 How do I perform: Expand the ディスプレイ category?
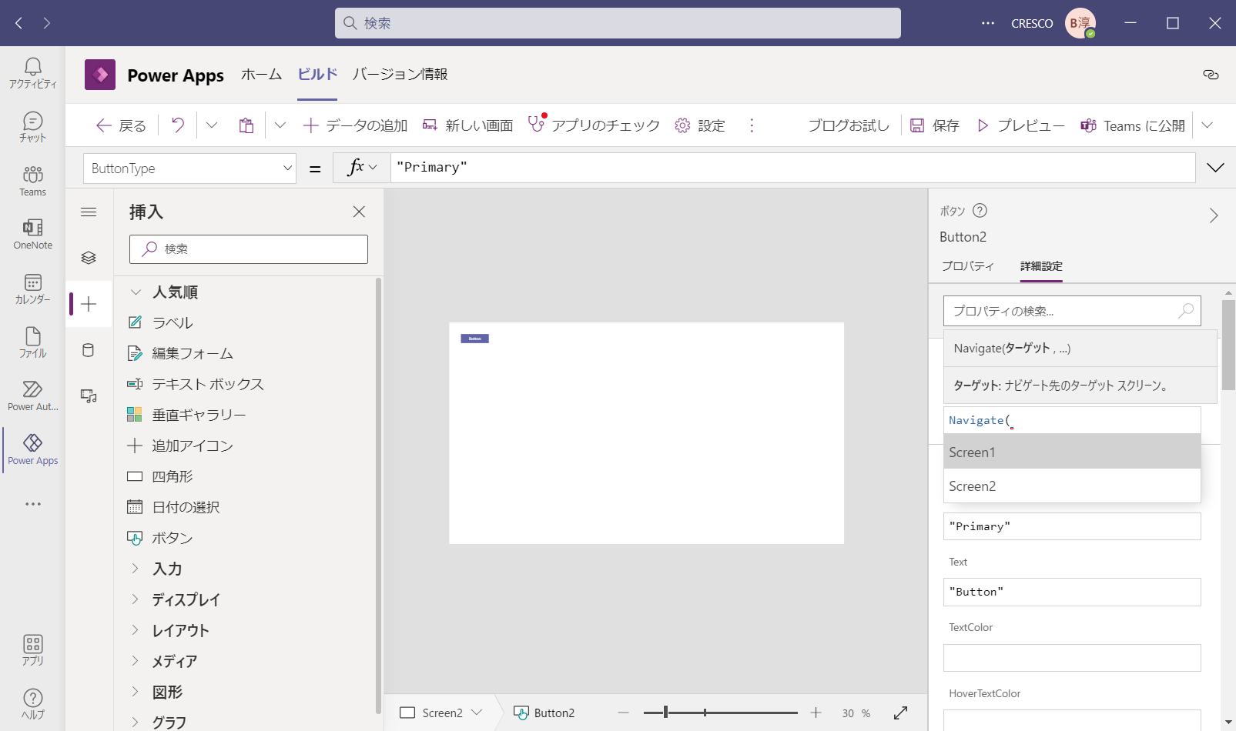click(x=136, y=599)
